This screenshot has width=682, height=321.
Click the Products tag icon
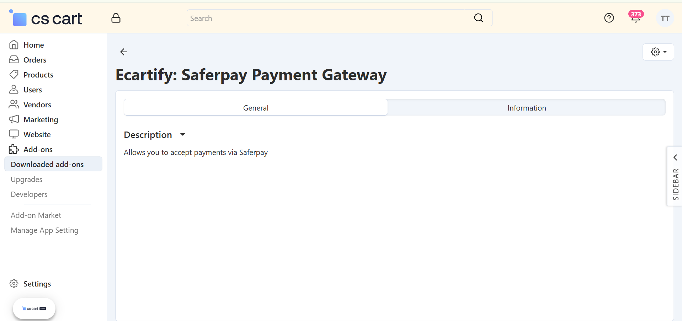tap(14, 75)
